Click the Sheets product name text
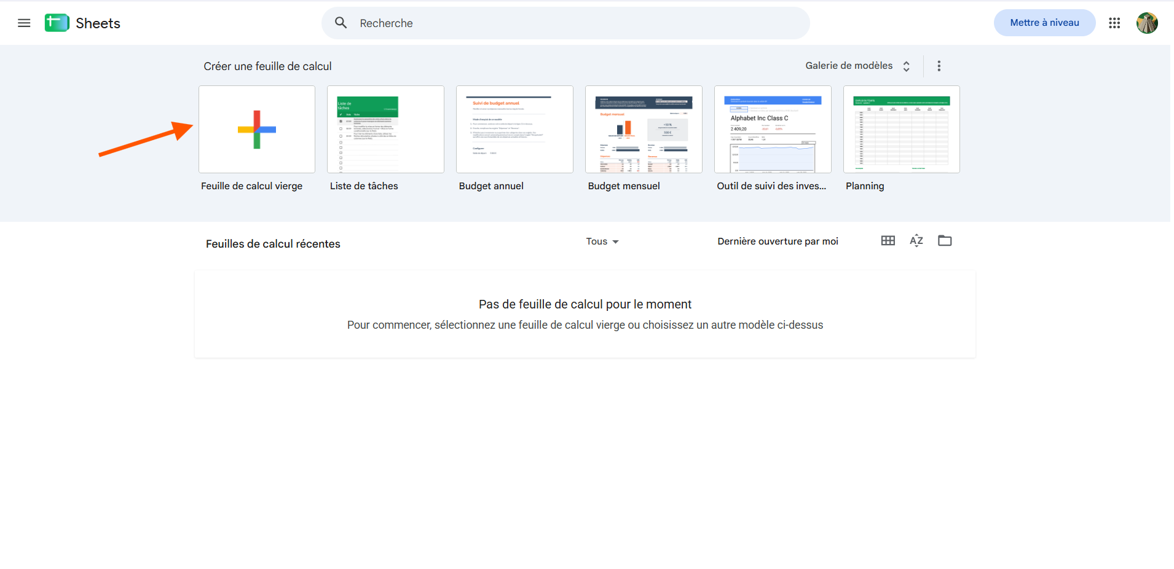This screenshot has height=569, width=1174. point(98,23)
